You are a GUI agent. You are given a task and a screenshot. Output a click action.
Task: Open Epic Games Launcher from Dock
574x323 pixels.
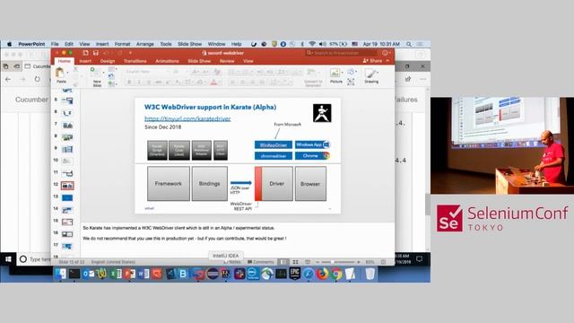click(295, 274)
